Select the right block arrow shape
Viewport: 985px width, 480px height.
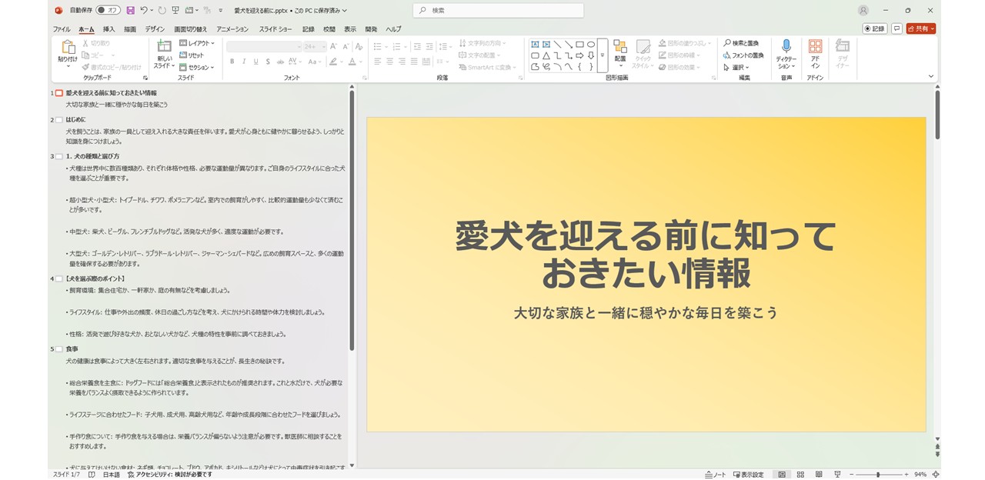[x=579, y=55]
